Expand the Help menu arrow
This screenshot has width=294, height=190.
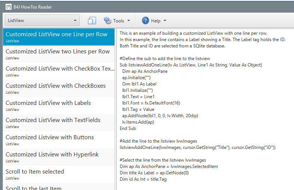[x=165, y=21]
